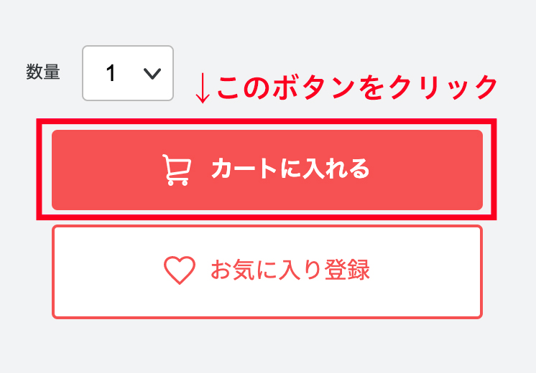This screenshot has width=536, height=373.
Task: Select the number 1 in quantity box
Action: [111, 73]
